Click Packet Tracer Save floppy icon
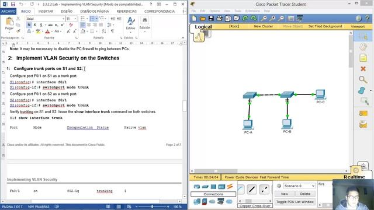This screenshot has height=210, width=374. (x=211, y=19)
